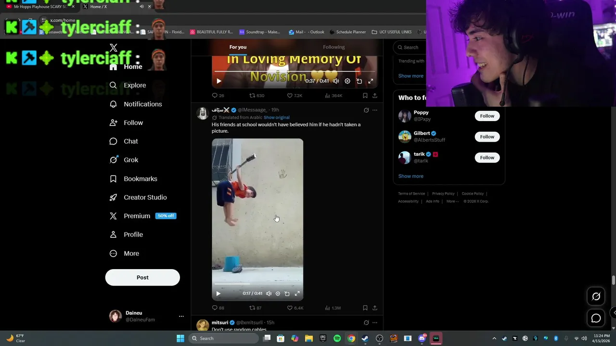
Task: Open Daineu account switcher ellipsis
Action: point(181,316)
